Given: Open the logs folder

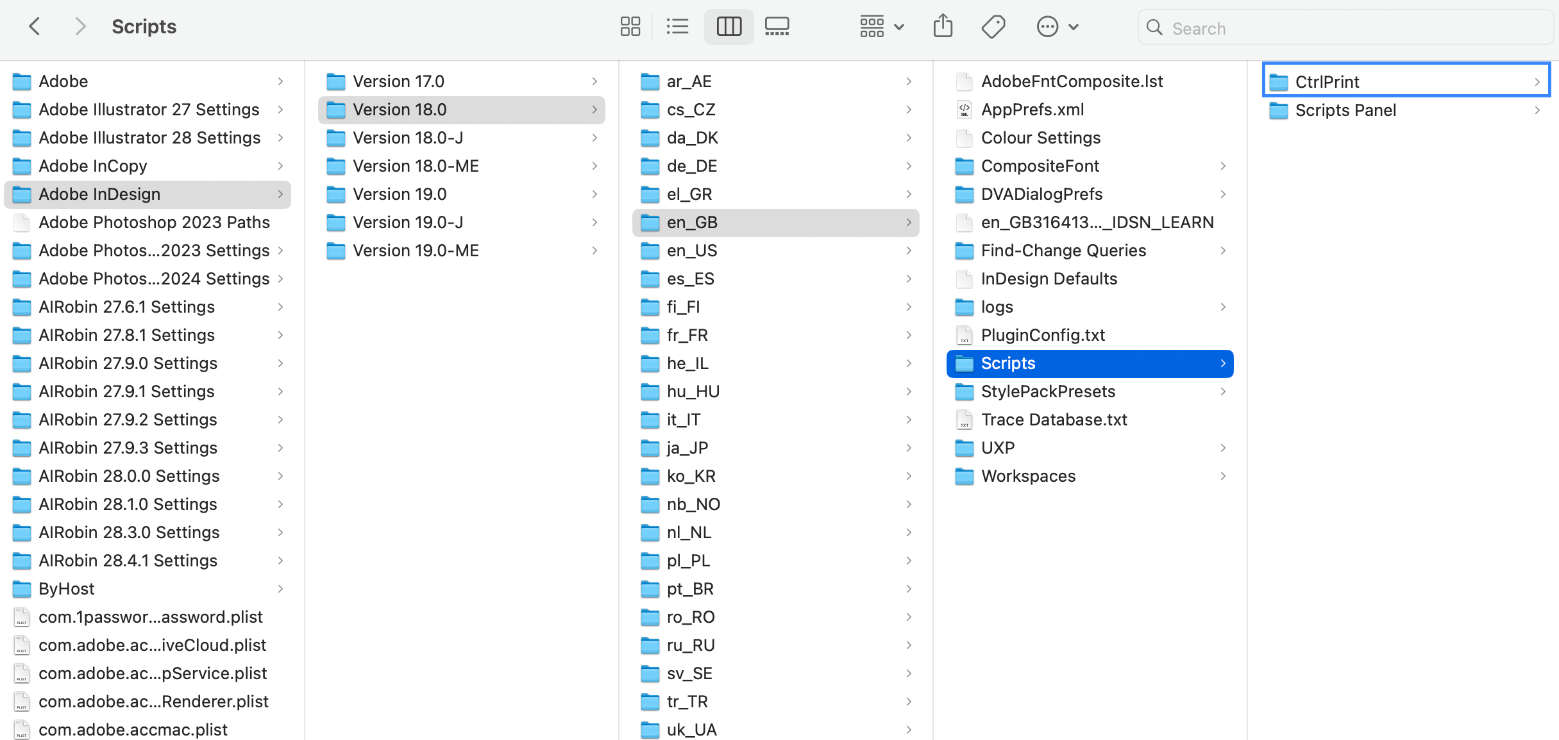Looking at the screenshot, I should tap(1090, 307).
